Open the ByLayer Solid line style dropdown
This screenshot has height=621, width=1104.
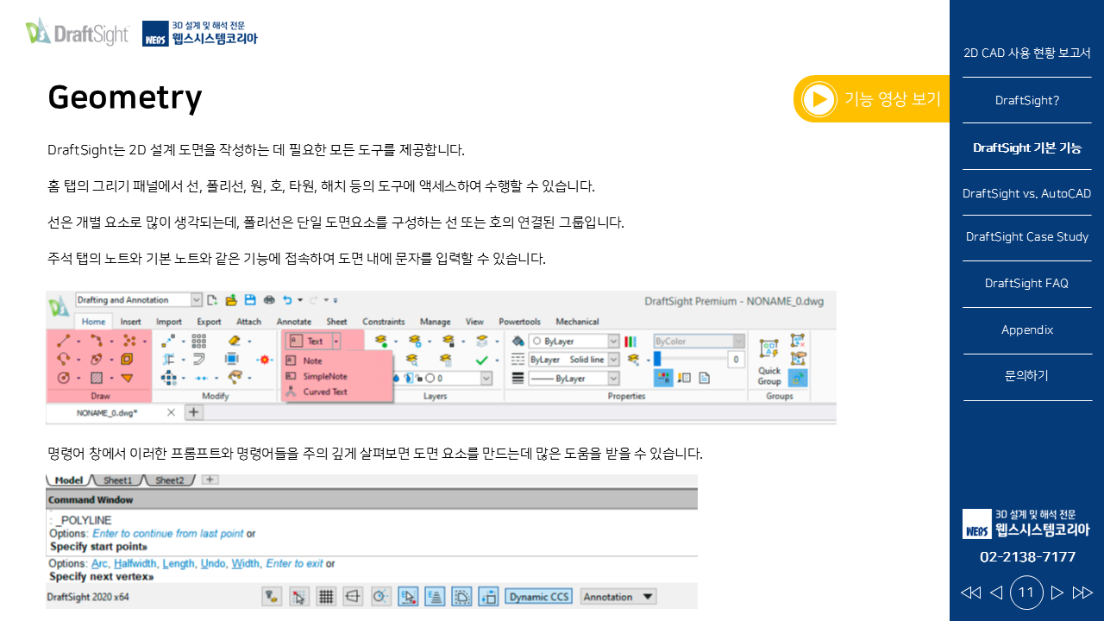(574, 360)
